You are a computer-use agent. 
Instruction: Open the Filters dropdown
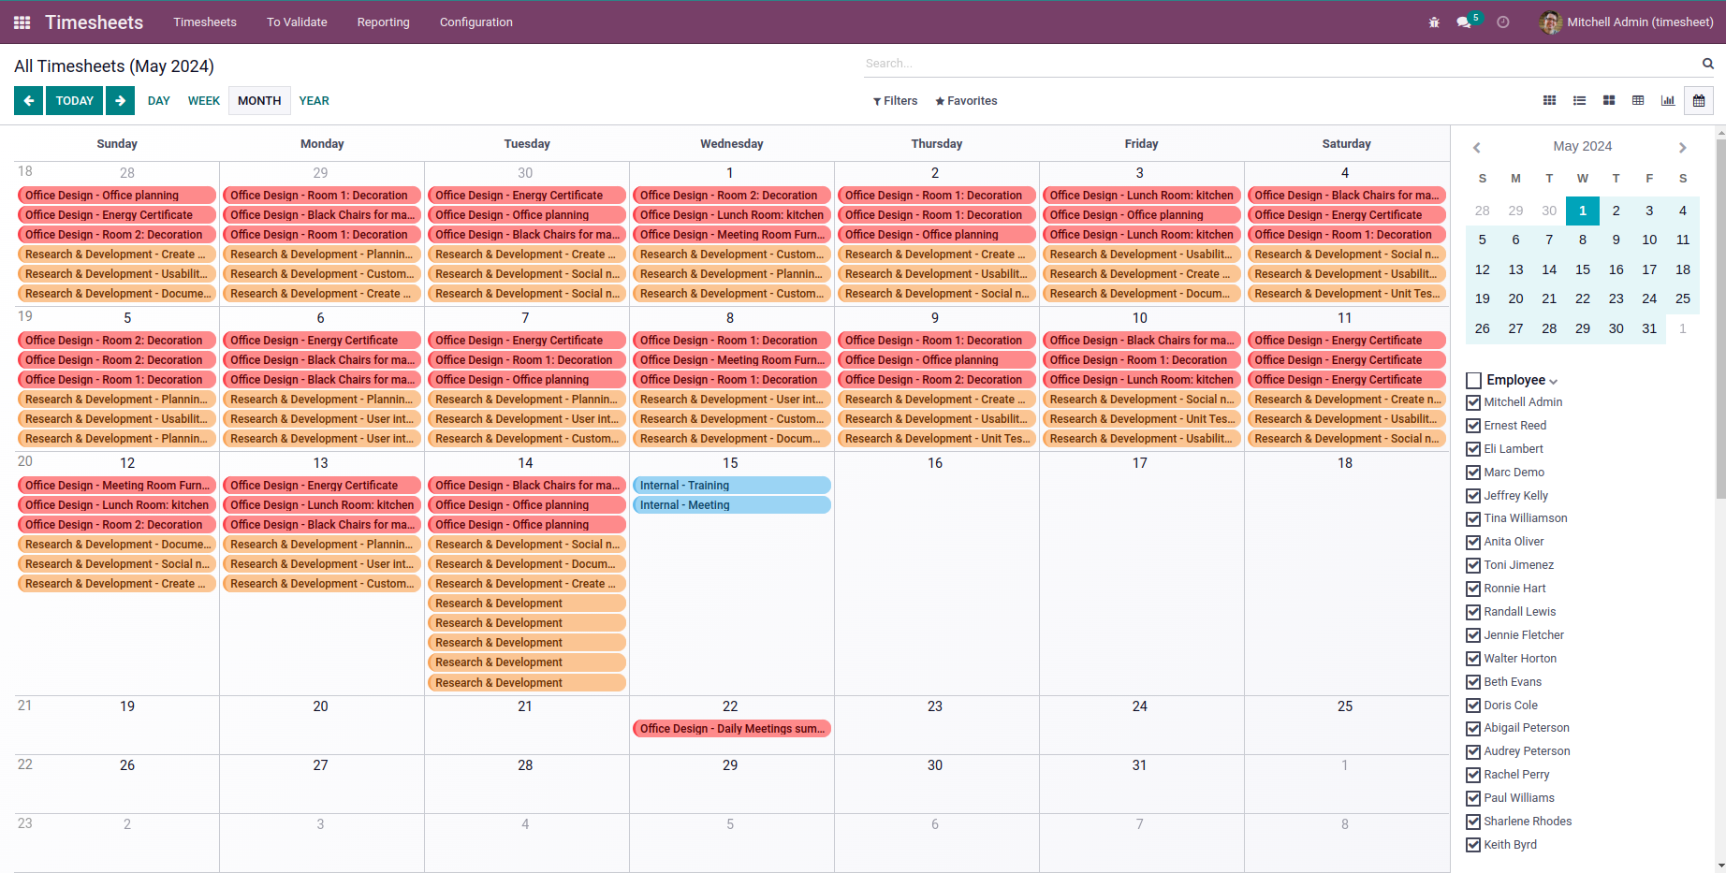(895, 101)
